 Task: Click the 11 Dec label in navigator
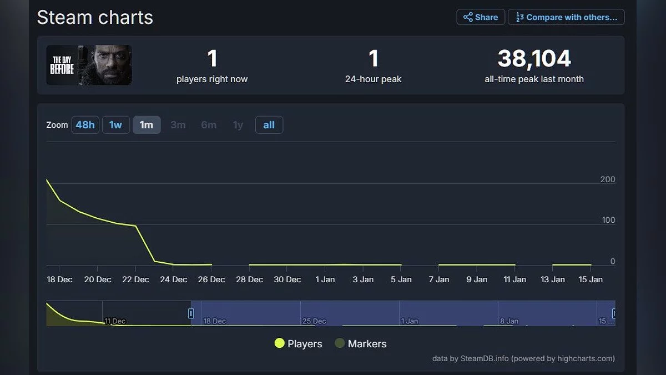(115, 321)
